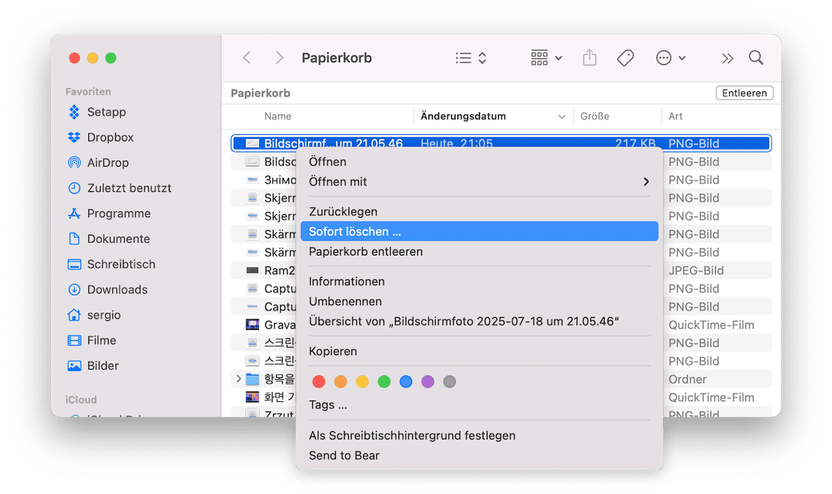
Task: Open the more actions ellipsis menu
Action: pyautogui.click(x=670, y=58)
